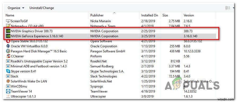Click the Notepad++ app icon

tap(8, 26)
